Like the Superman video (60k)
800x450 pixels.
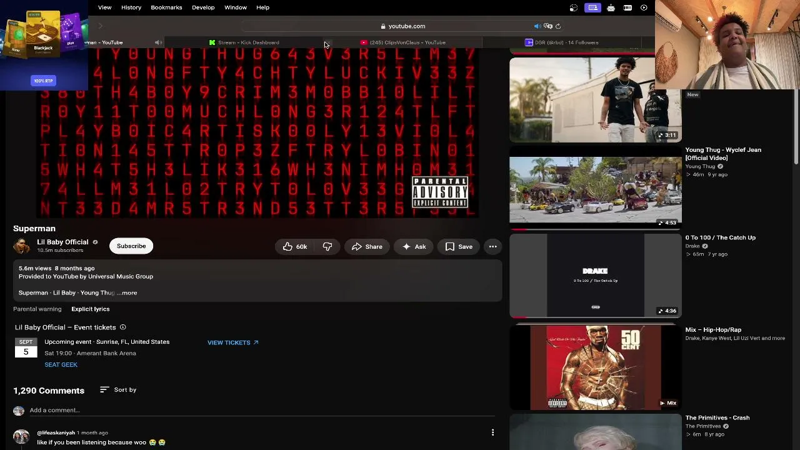(295, 247)
